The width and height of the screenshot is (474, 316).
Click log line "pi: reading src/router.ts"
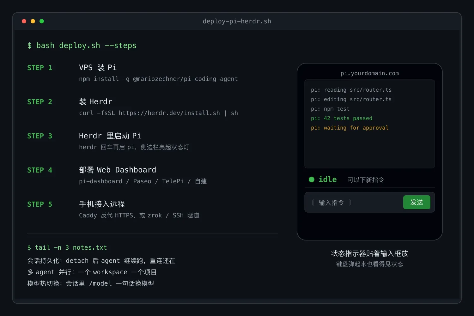click(x=351, y=90)
